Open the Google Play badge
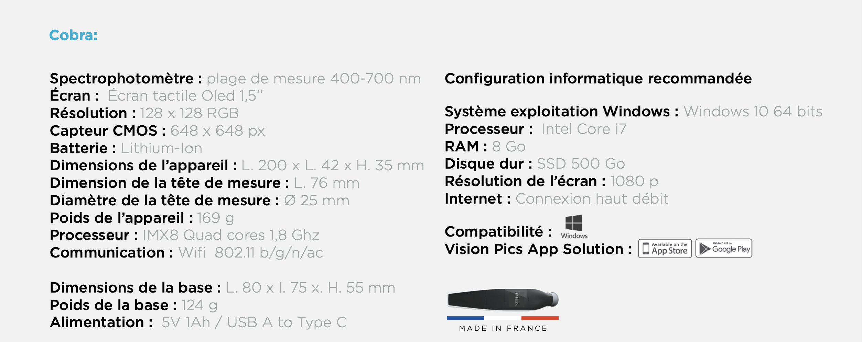Viewport: 862px width, 342px height. coord(723,248)
